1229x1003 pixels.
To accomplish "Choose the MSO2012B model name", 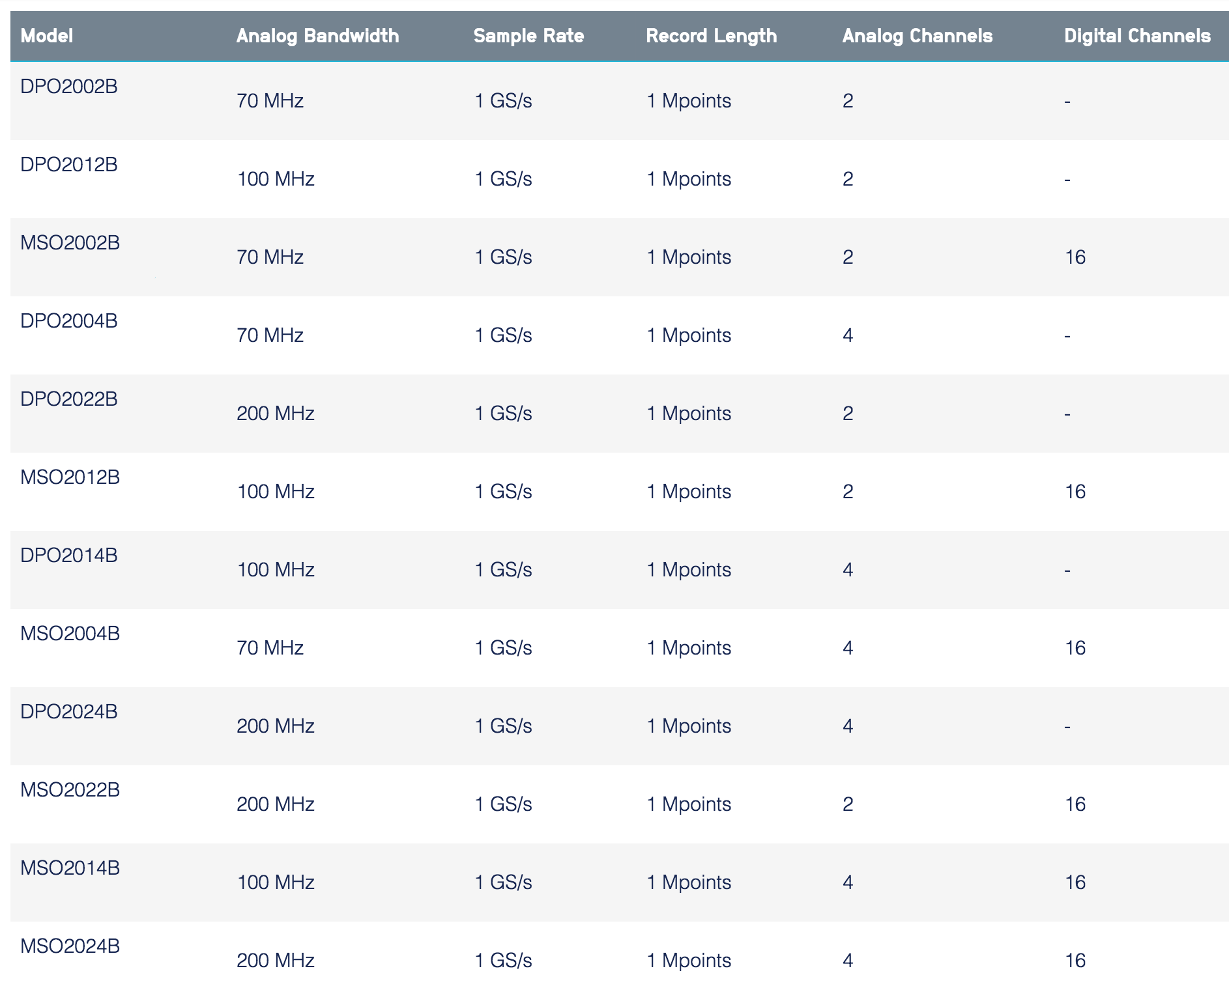I will [70, 477].
